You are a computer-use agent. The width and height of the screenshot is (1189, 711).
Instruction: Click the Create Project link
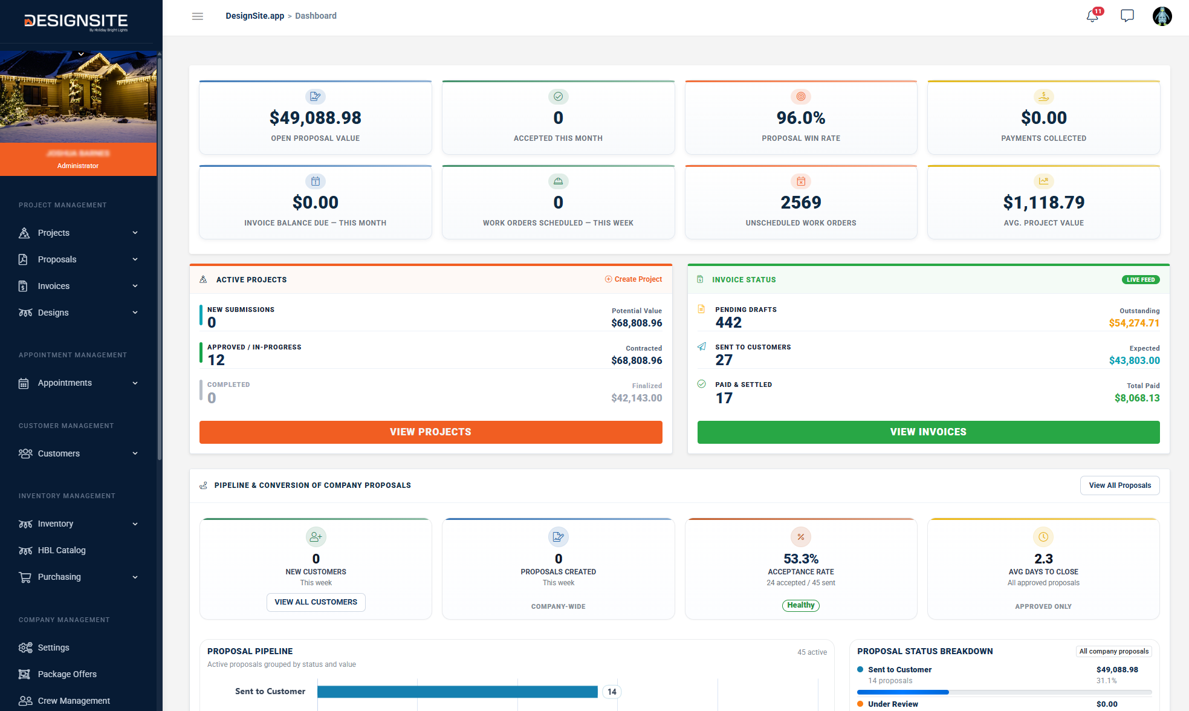click(x=633, y=279)
